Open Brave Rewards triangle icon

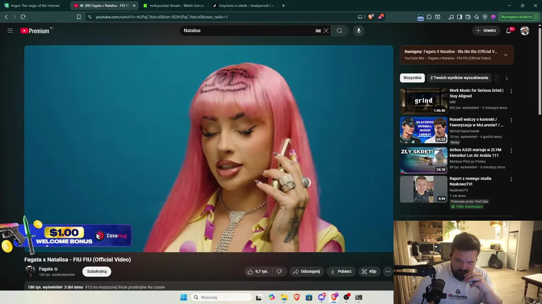point(381,17)
